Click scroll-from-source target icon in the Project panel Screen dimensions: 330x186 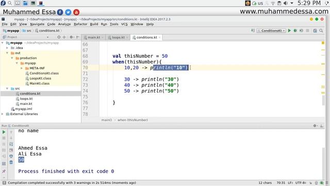[x=59, y=37]
